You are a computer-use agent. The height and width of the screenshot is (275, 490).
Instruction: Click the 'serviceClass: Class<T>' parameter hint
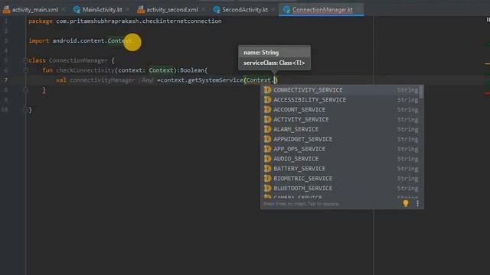point(274,63)
